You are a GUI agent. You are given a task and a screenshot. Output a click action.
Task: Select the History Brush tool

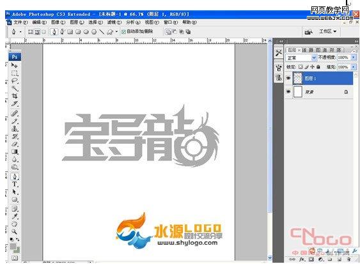(x=15, y=136)
